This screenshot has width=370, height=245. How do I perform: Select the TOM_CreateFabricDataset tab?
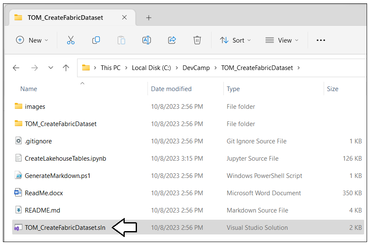(72, 17)
